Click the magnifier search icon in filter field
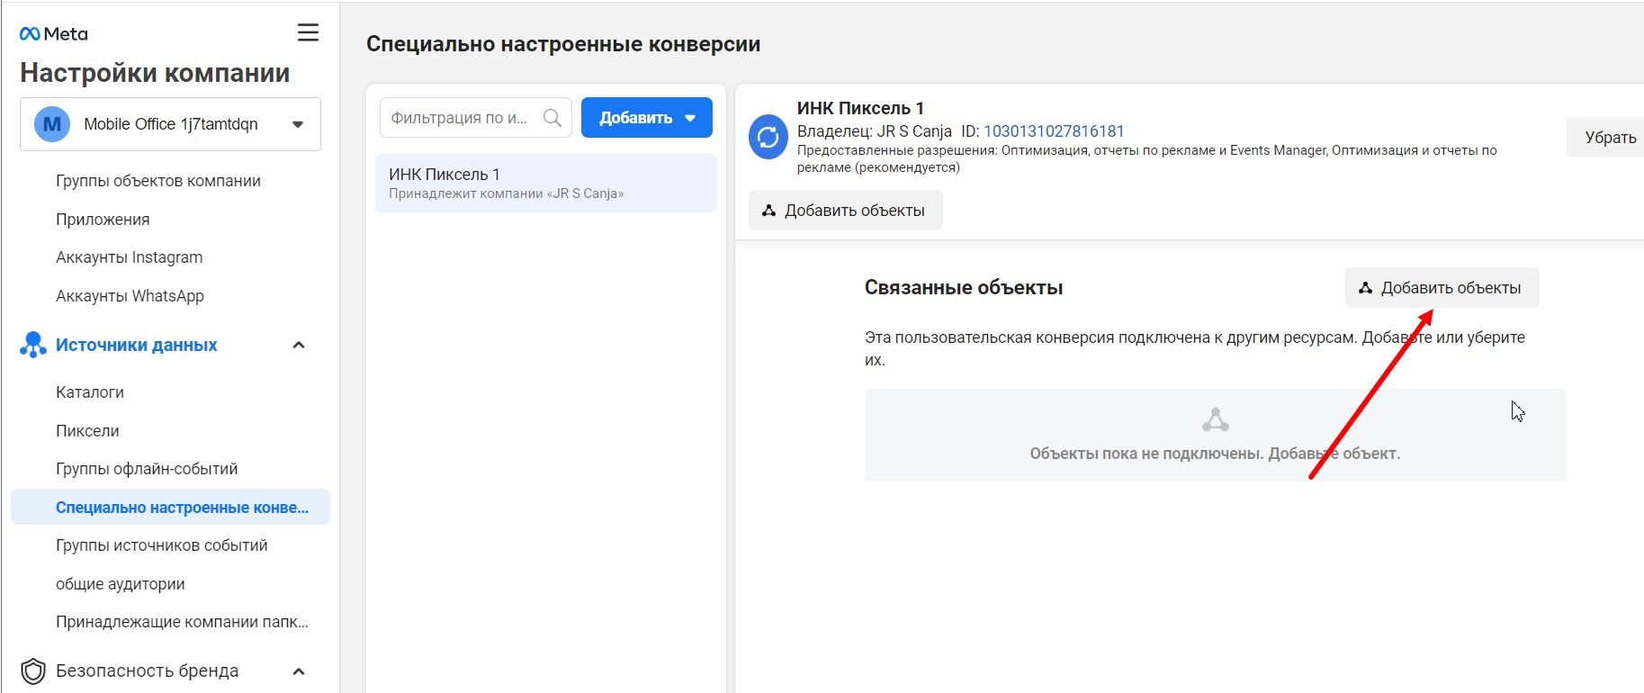The height and width of the screenshot is (693, 1644). [552, 118]
